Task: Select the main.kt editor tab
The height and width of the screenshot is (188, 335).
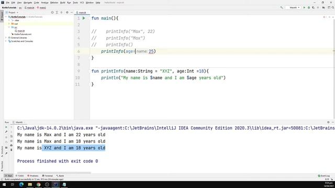Action: pos(82,13)
